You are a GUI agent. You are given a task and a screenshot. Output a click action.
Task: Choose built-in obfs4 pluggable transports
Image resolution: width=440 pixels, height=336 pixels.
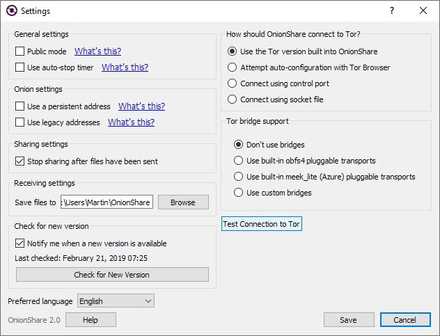(x=238, y=161)
